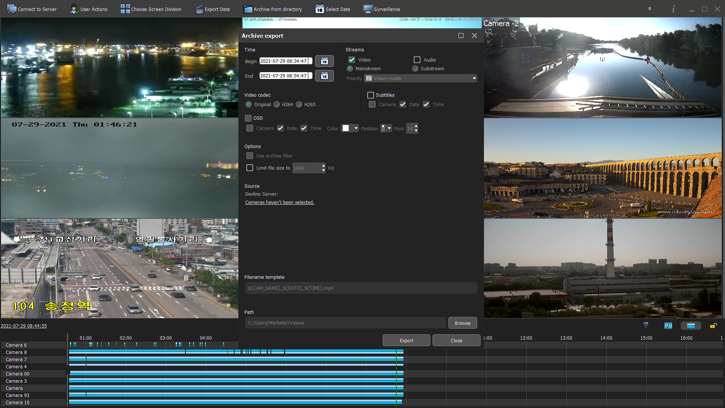This screenshot has height=408, width=725.
Task: Click the User Actions person icon
Action: tap(74, 9)
